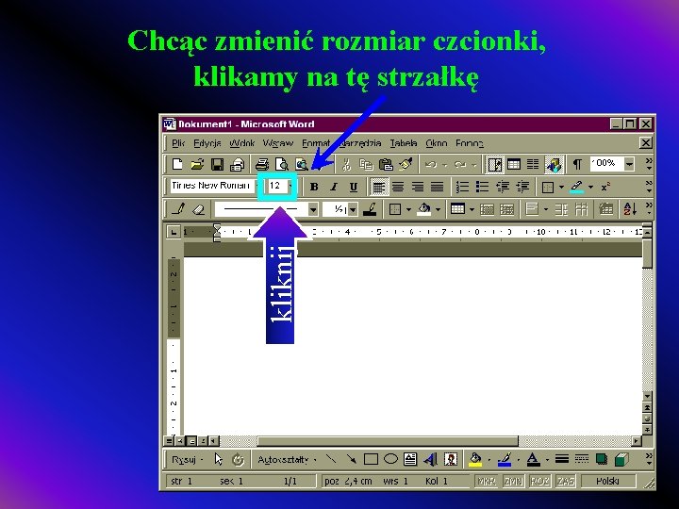Click the Font Color A icon in Drawing toolbar
This screenshot has width=679, height=509.
click(533, 459)
